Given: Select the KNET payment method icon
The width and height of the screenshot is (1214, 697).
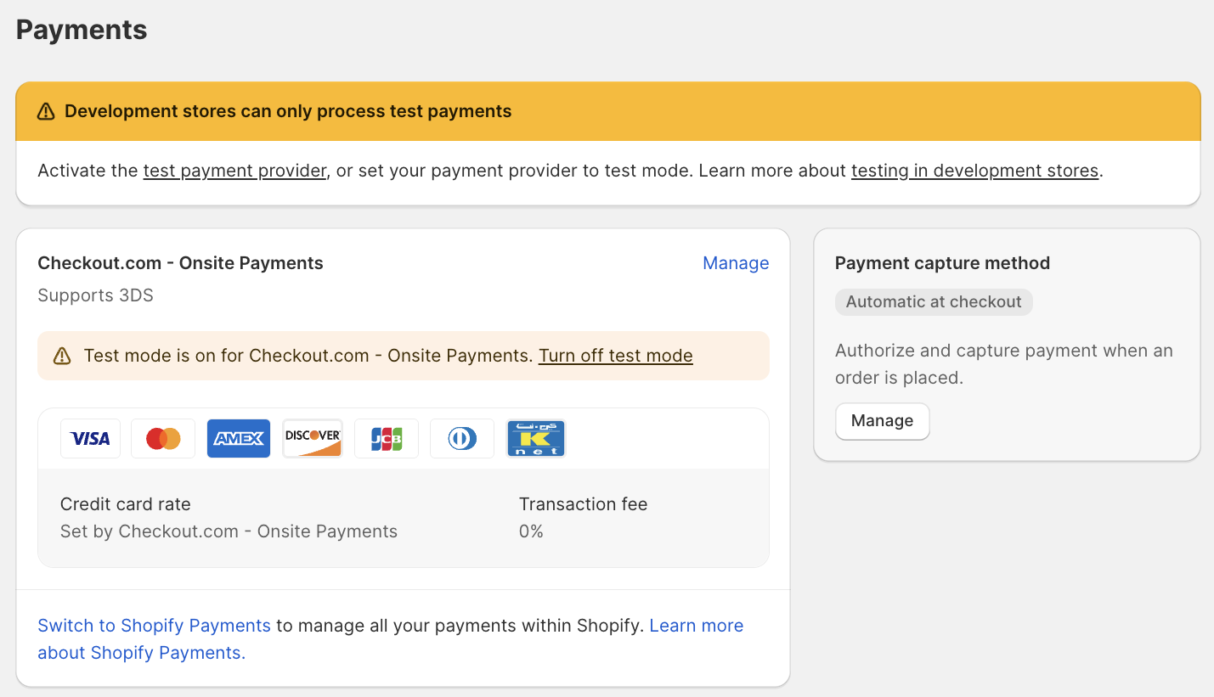Looking at the screenshot, I should click(x=536, y=438).
